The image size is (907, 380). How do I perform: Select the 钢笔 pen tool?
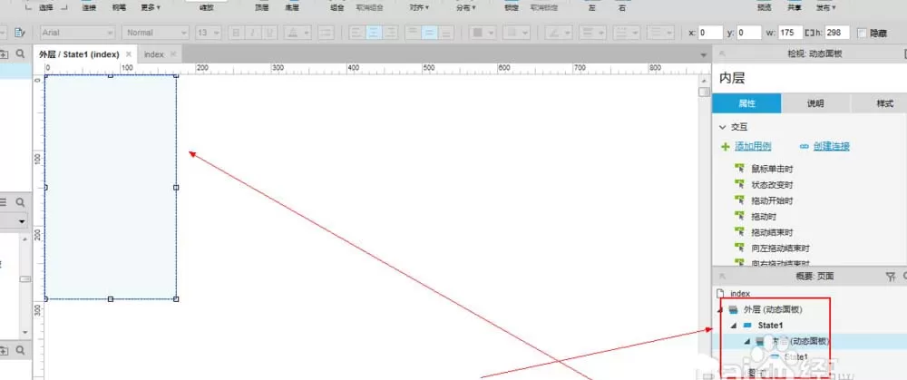119,8
